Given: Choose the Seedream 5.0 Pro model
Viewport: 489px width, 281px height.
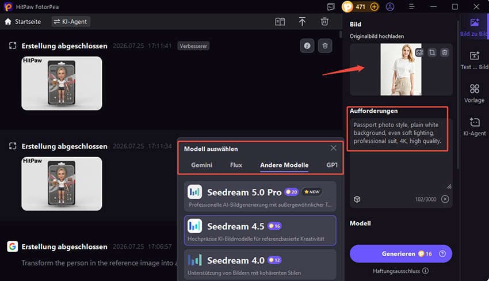Looking at the screenshot, I should (x=260, y=196).
